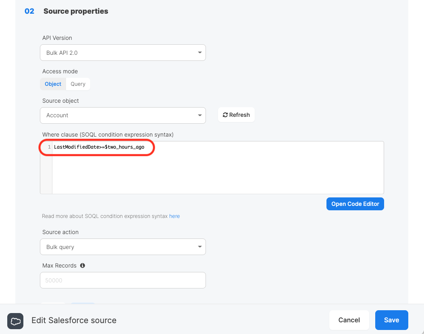Switch to Query access mode
Viewport: 424px width, 334px height.
click(78, 84)
